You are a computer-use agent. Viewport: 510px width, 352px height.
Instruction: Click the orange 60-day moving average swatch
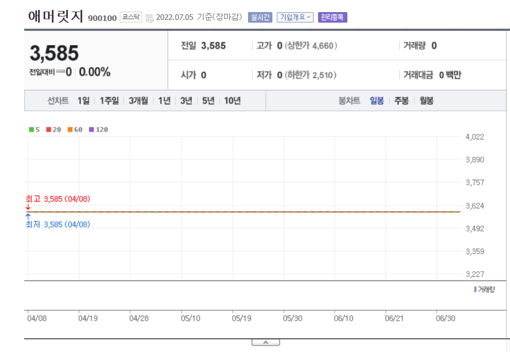tap(70, 129)
